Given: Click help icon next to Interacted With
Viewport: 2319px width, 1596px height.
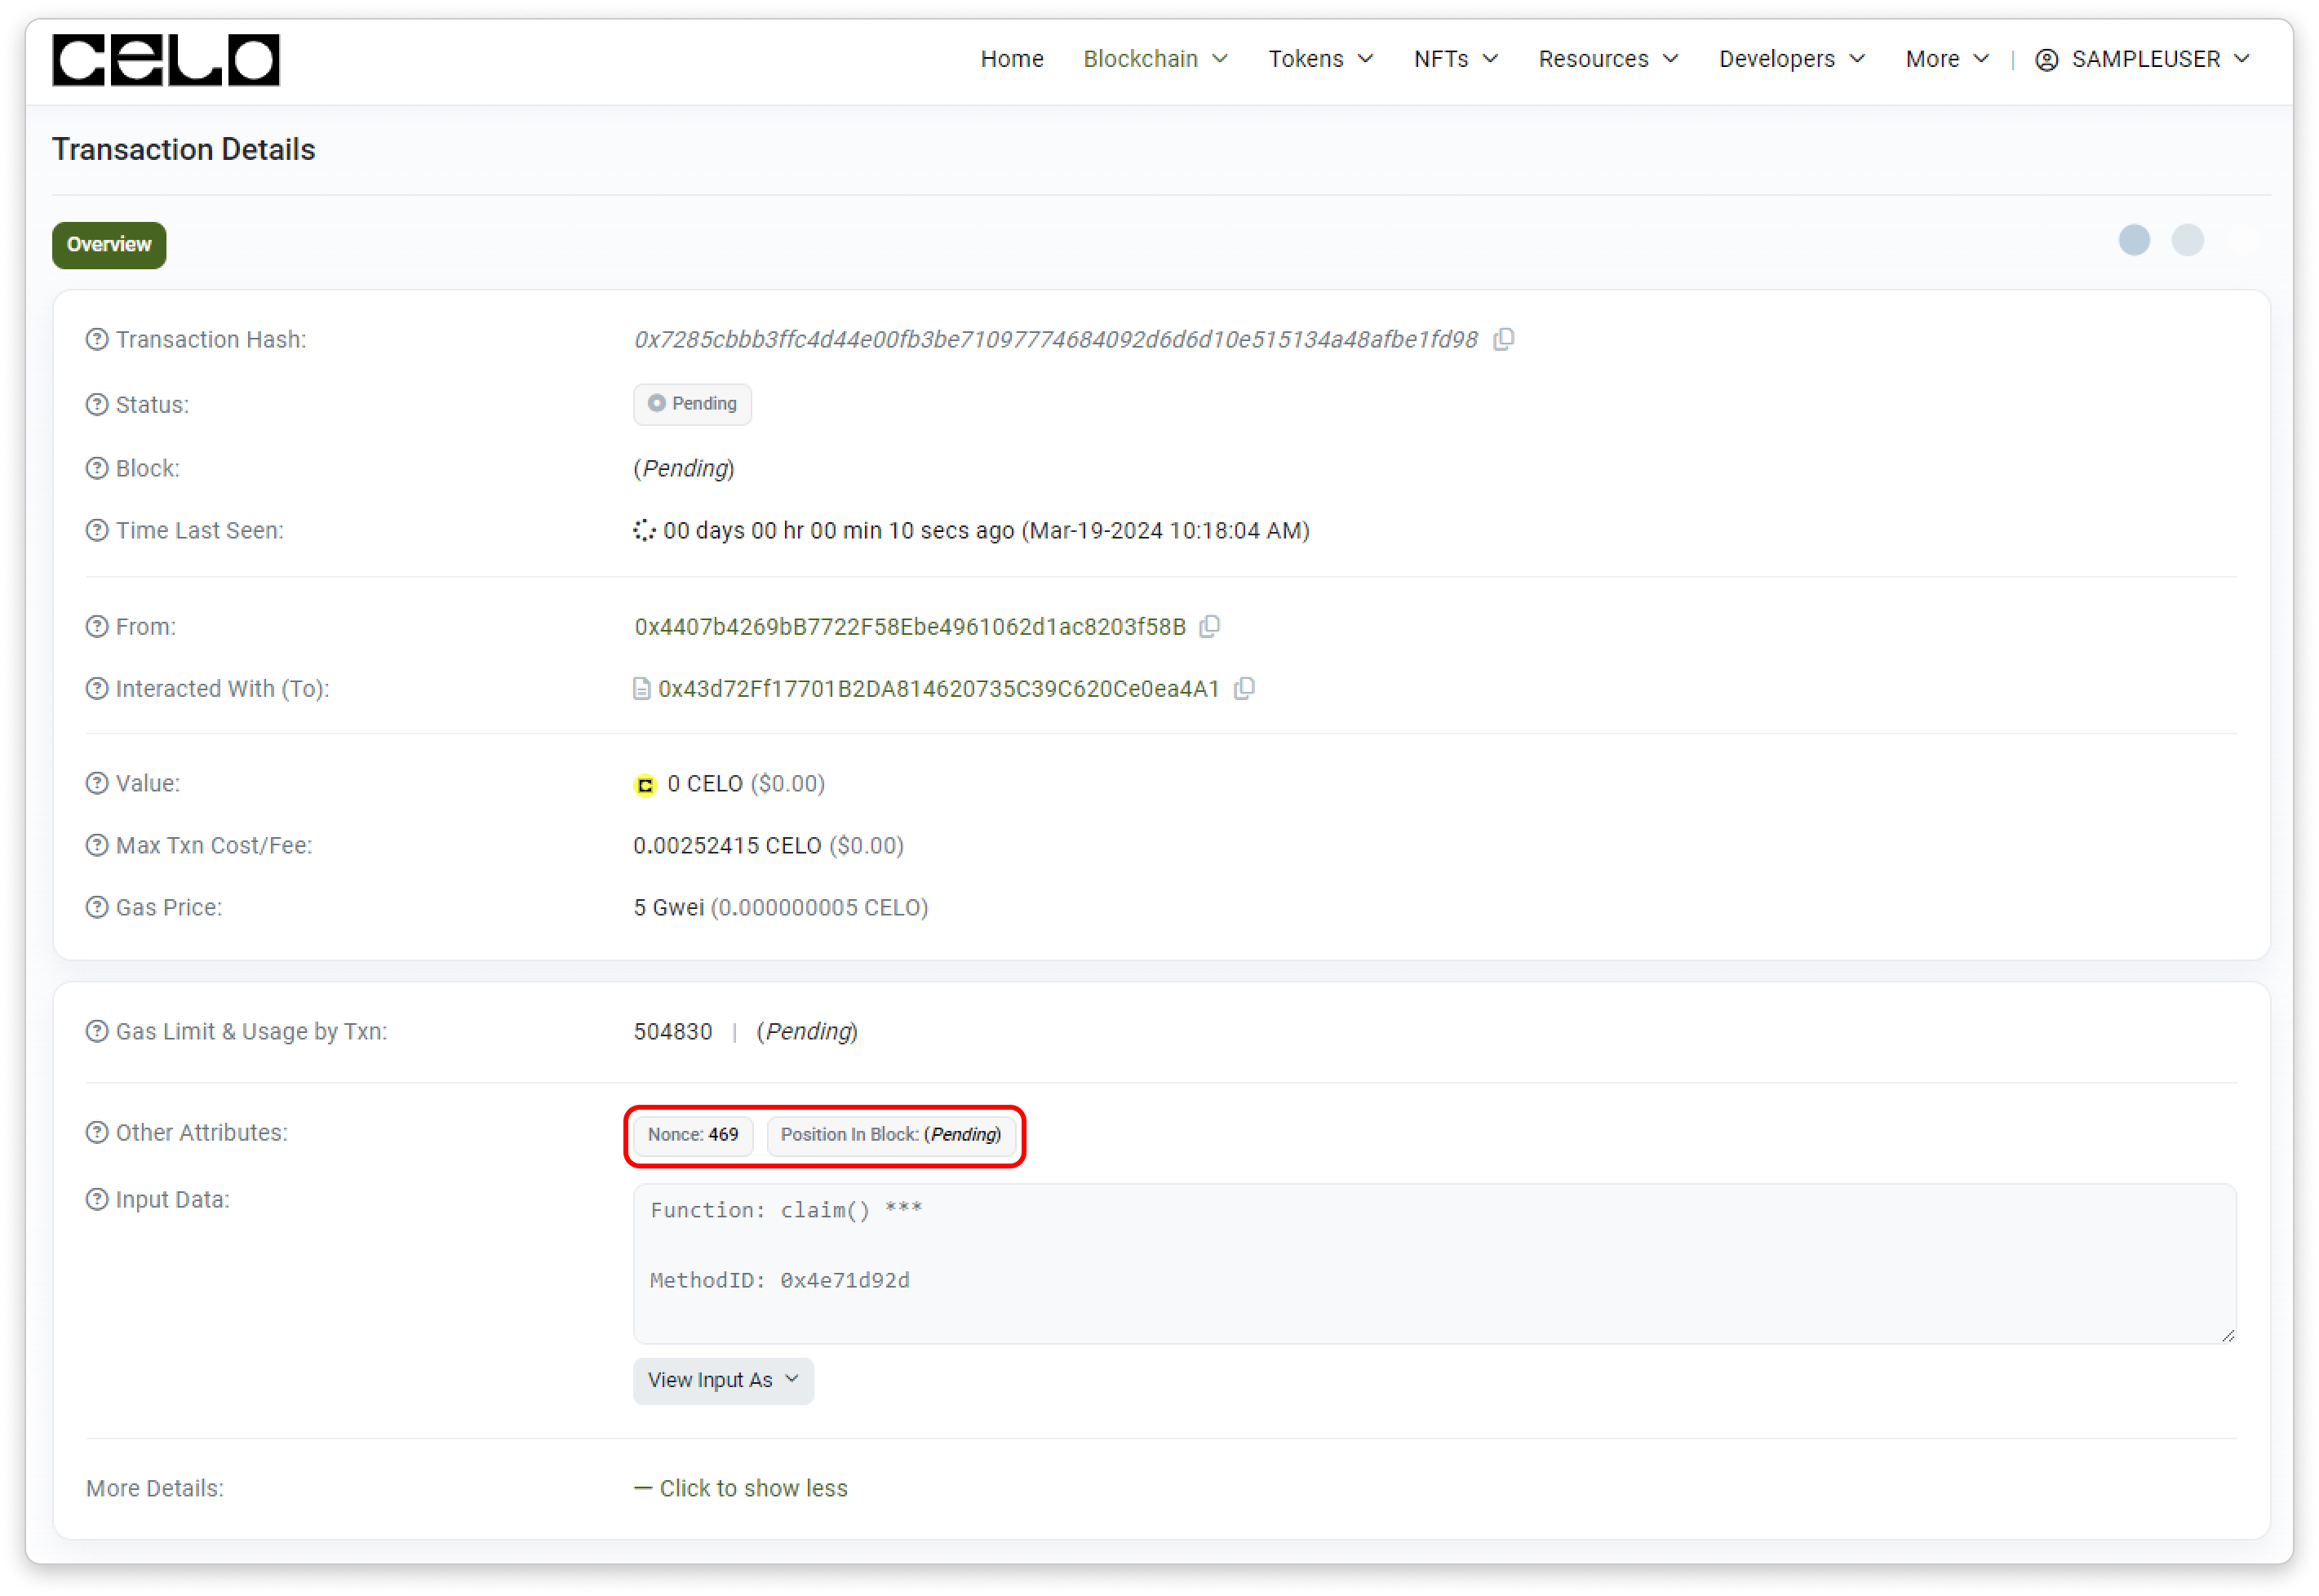Looking at the screenshot, I should pos(97,689).
